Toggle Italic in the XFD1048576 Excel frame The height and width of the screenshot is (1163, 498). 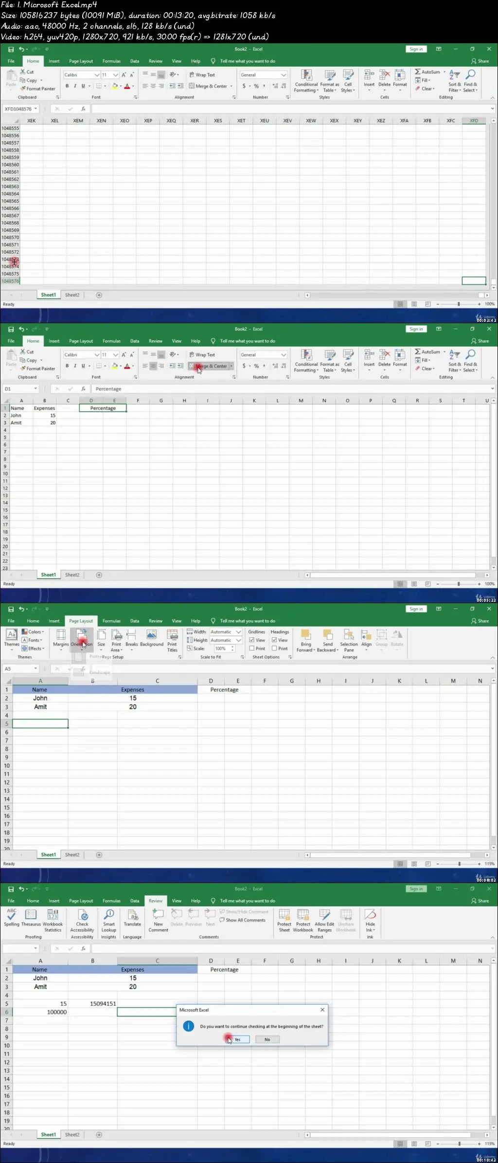point(75,86)
